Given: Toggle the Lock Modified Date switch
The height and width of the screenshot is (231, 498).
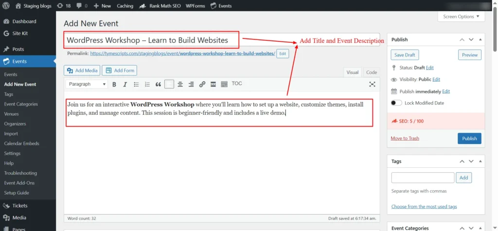Looking at the screenshot, I should 396,103.
